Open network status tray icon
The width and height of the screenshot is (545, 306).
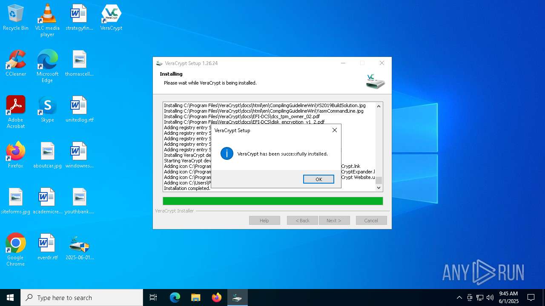click(480, 297)
